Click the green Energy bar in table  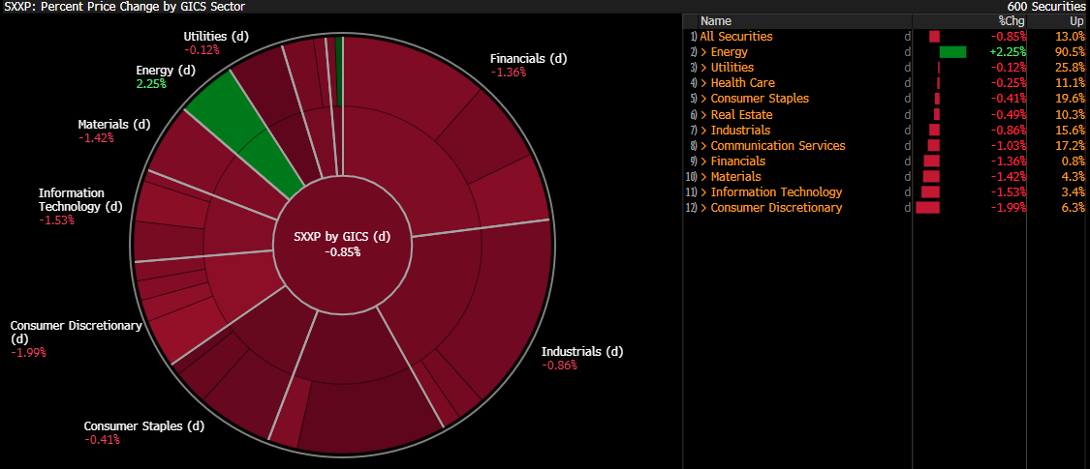952,52
